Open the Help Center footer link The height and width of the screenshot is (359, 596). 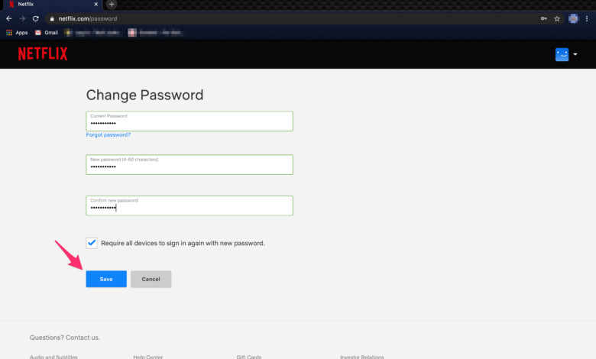click(x=148, y=357)
